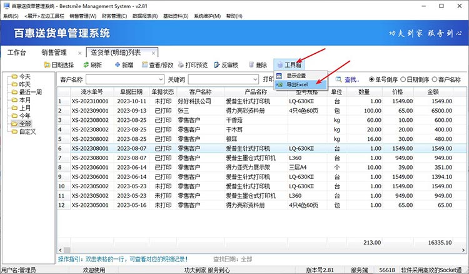Open the 销售管理(W) menu

(83, 16)
